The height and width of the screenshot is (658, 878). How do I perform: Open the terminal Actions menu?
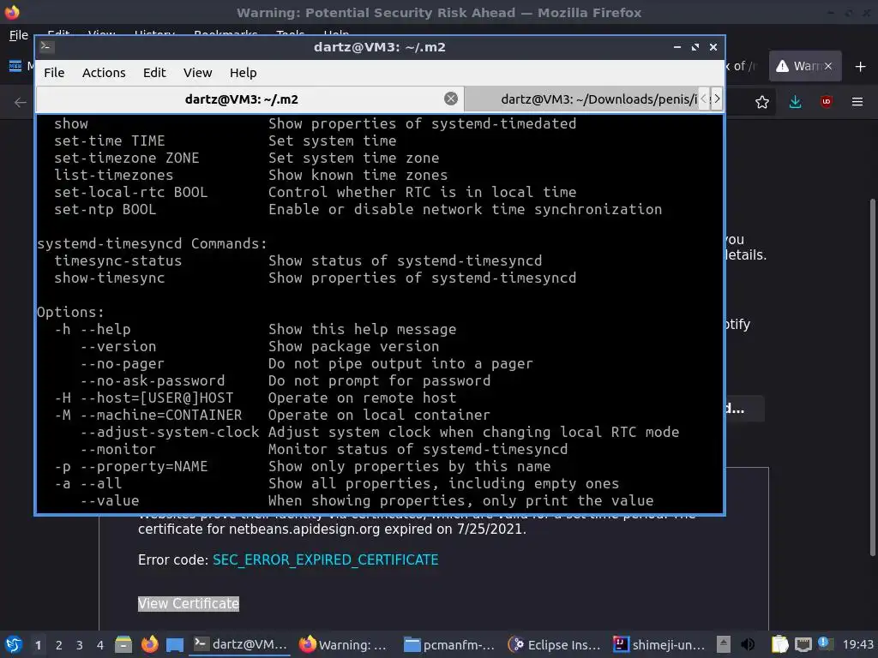pyautogui.click(x=104, y=73)
